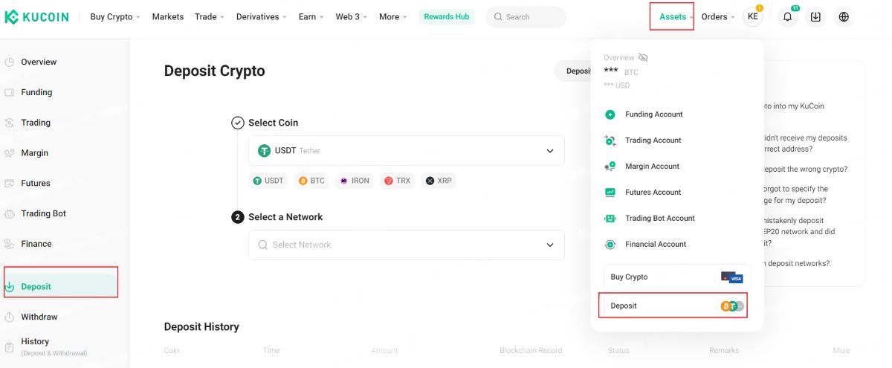The width and height of the screenshot is (892, 368).
Task: Select the USDT quick coin chip
Action: [x=268, y=181]
